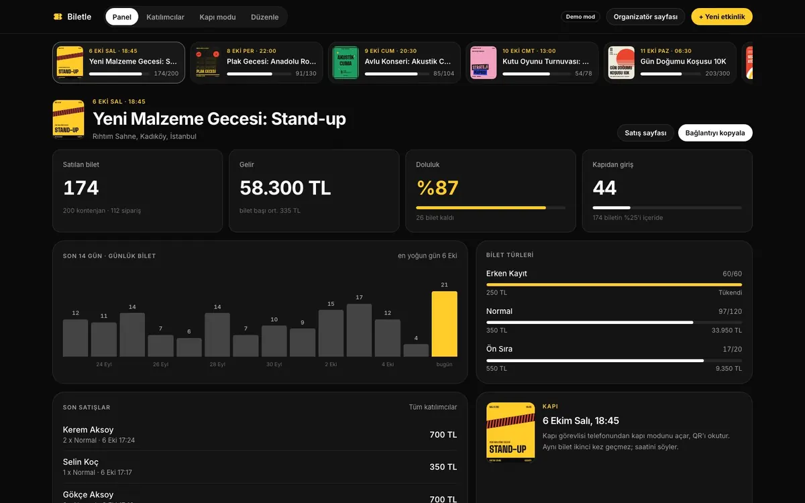Select the yellow 'bugün' bar in the chart
Screen dimensions: 805x503
point(444,324)
